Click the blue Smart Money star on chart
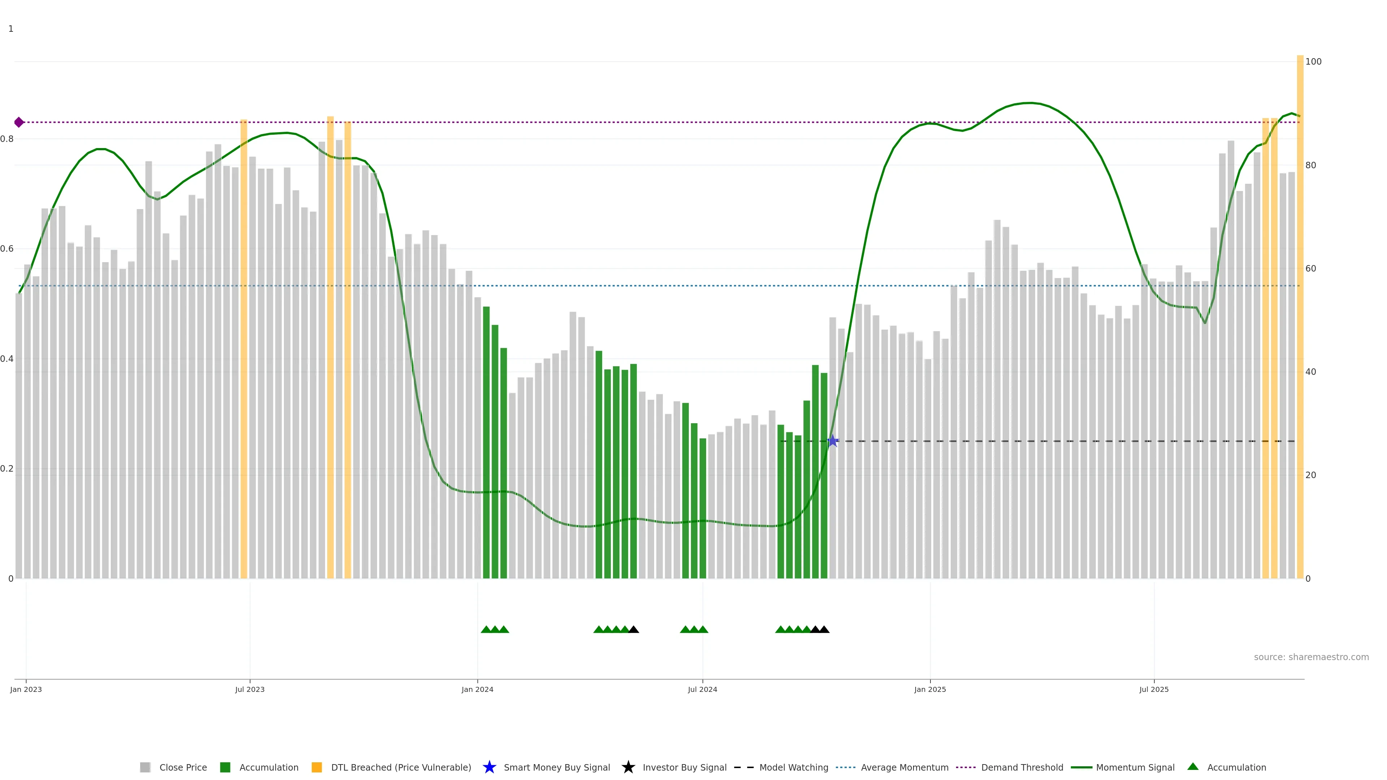The height and width of the screenshot is (780, 1387). click(x=833, y=441)
